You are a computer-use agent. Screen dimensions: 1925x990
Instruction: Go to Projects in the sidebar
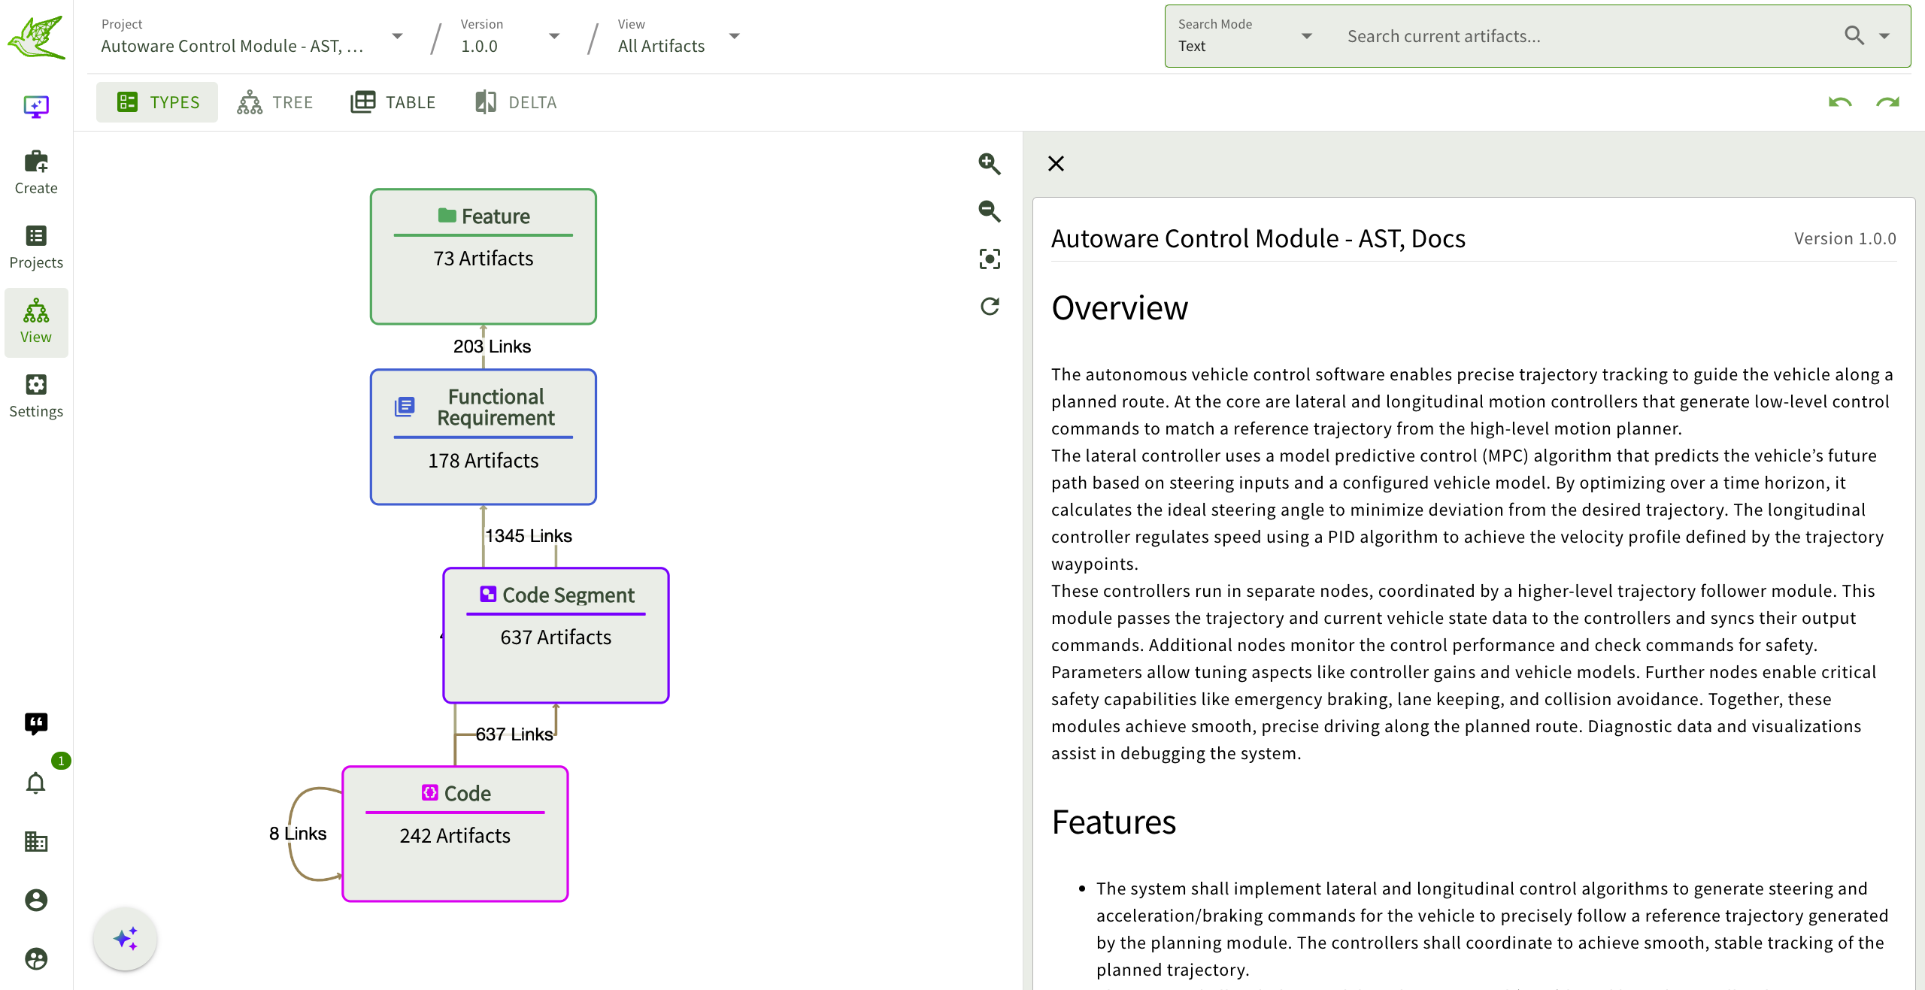pyautogui.click(x=35, y=247)
